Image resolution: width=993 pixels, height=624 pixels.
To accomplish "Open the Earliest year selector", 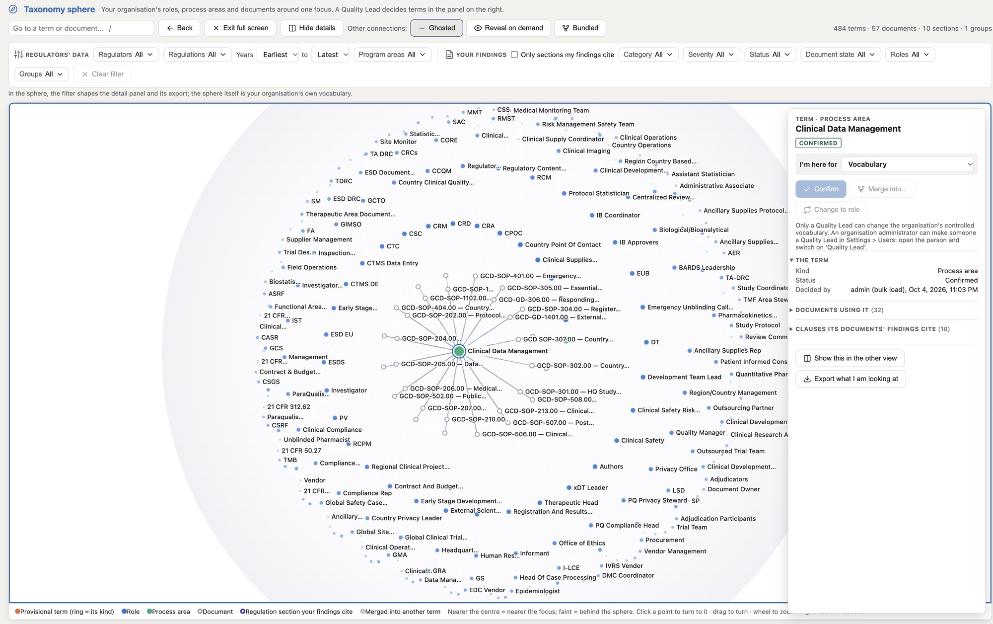I will (278, 55).
